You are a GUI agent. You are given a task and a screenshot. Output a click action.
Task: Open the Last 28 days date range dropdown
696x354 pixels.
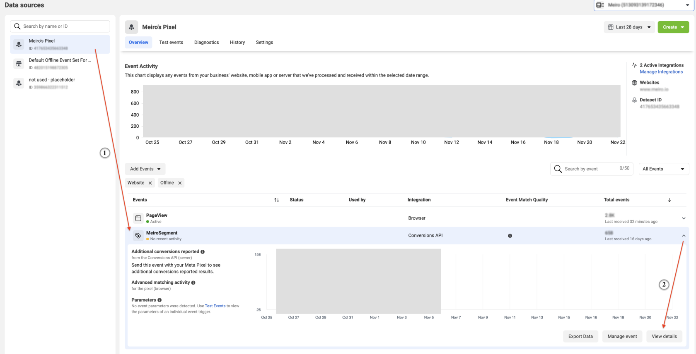point(629,27)
